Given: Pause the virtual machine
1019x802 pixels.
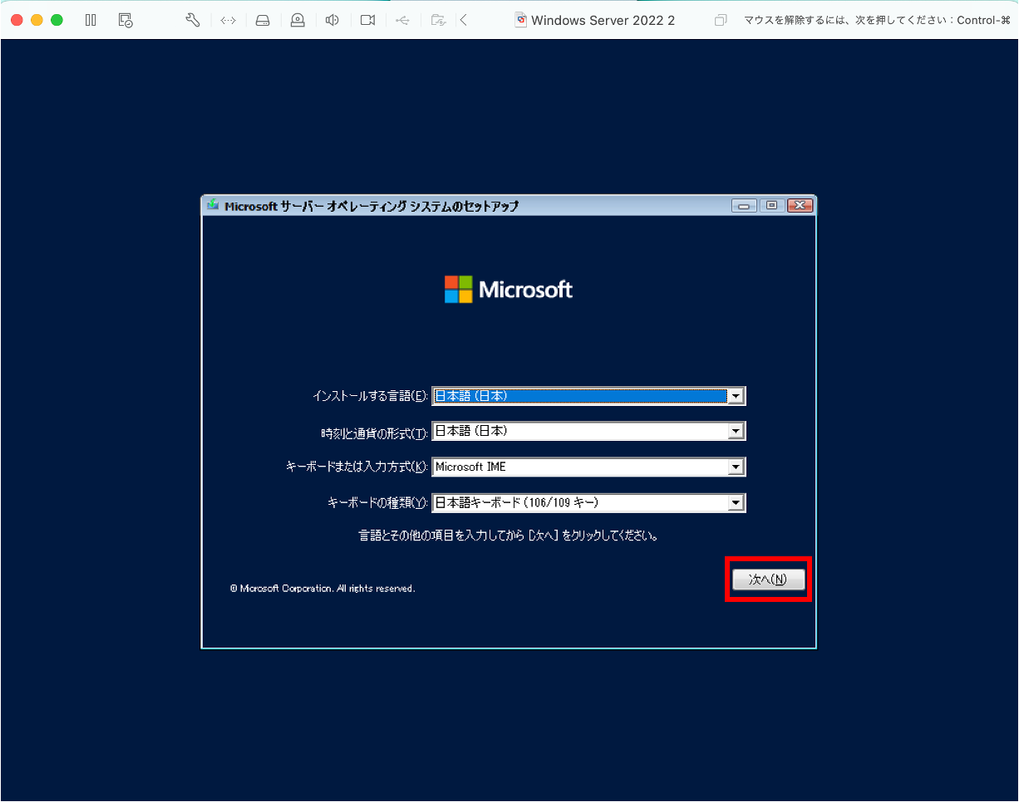Looking at the screenshot, I should [91, 20].
